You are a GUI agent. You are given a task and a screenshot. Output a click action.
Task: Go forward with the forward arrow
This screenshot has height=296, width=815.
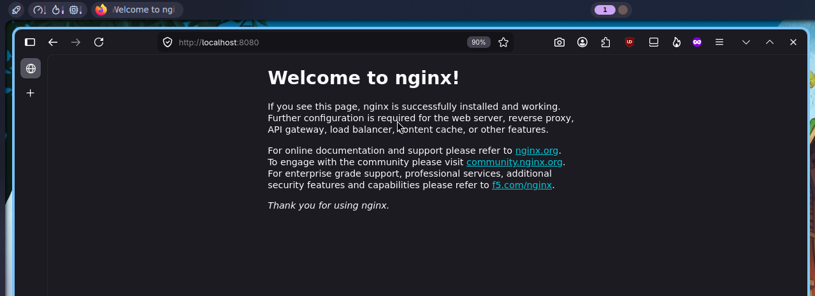76,42
